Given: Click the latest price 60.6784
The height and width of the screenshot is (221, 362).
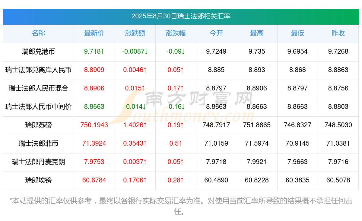Looking at the screenshot, I should tap(94, 180).
